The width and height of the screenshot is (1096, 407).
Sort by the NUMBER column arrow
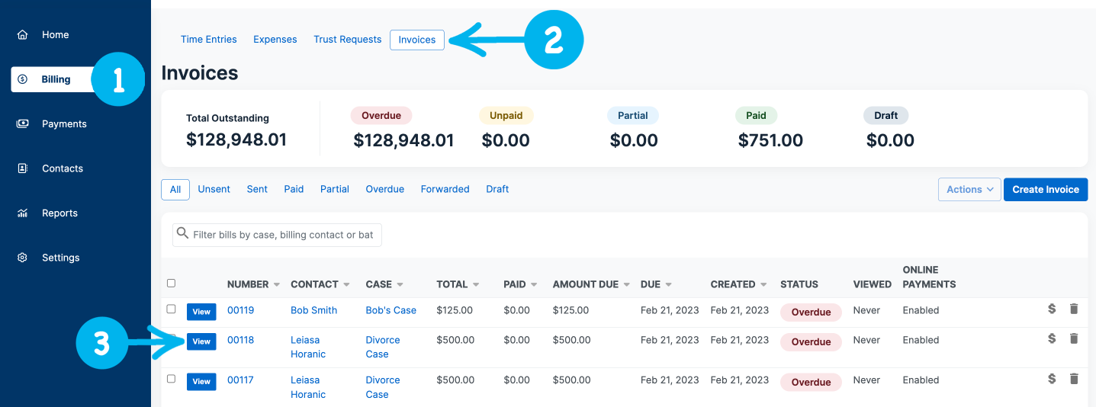click(x=276, y=285)
